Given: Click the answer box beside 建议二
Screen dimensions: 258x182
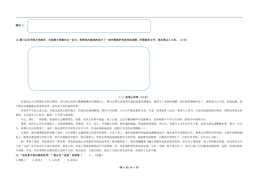Looking at the screenshot, I should 89,26.
